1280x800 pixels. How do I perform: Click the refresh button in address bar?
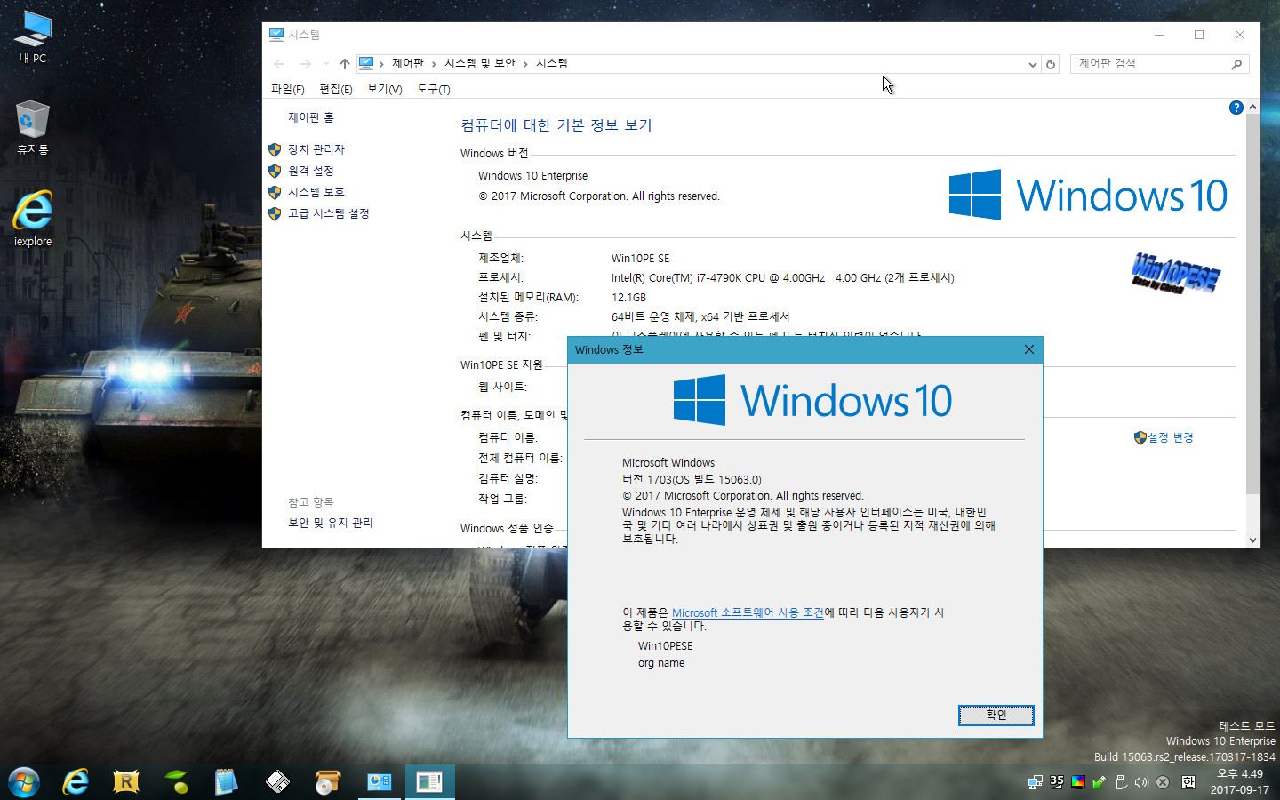1051,64
